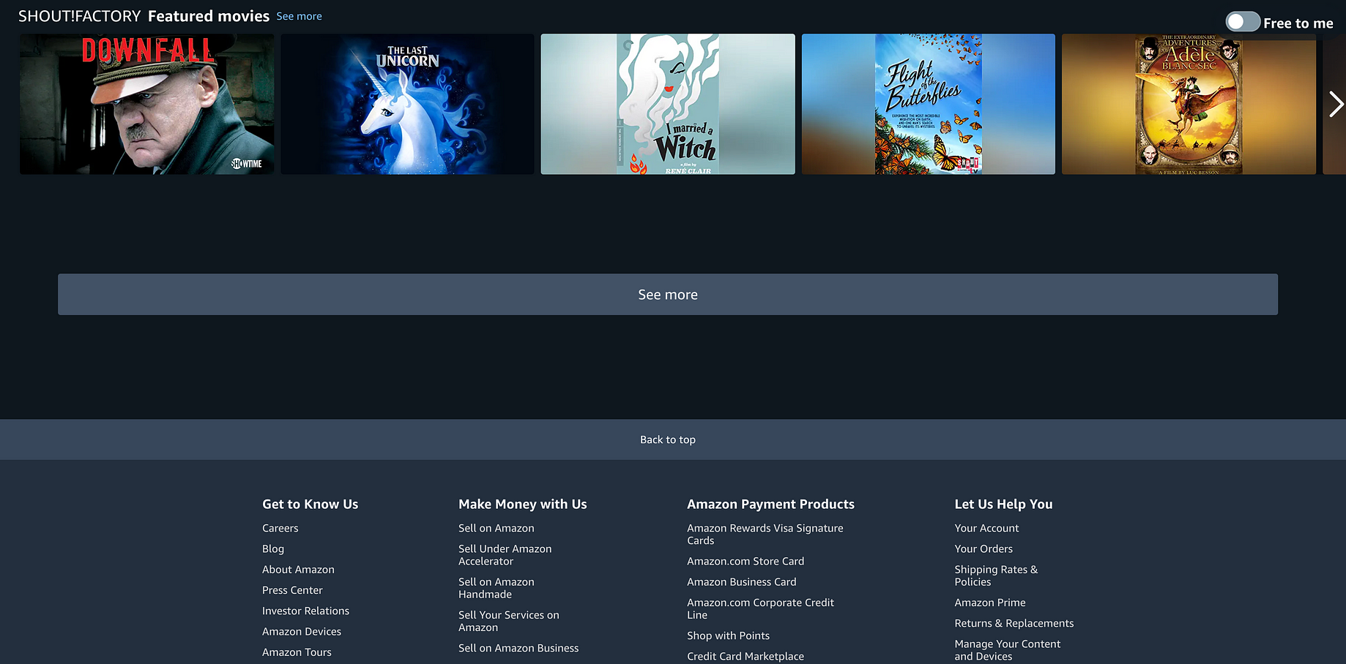This screenshot has width=1346, height=664.
Task: Open the I Married a Witch thumbnail
Action: 668,104
